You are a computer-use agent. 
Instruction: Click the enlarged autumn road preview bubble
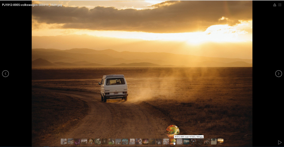pos(173,131)
